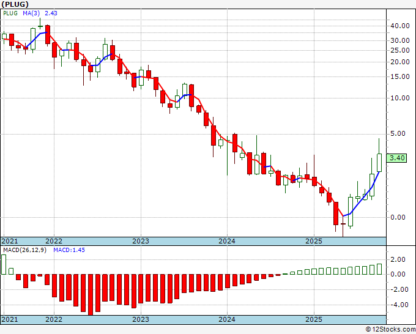Select the PLUG ticker legend label
Image resolution: width=416 pixels, height=334 pixels.
10,13
